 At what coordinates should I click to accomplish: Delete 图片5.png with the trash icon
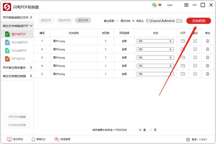pyautogui.click(x=208, y=74)
